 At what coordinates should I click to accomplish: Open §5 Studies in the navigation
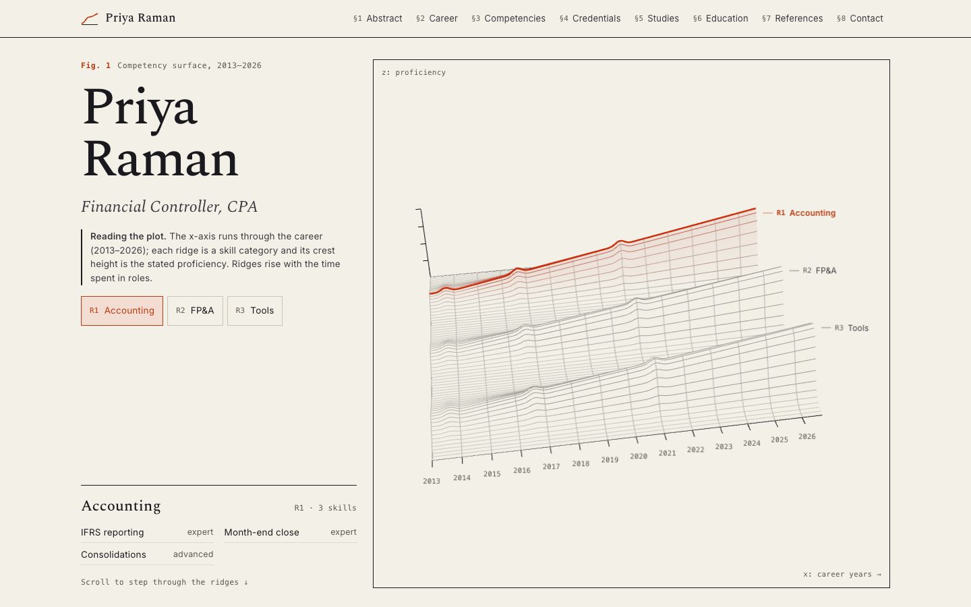coord(657,18)
